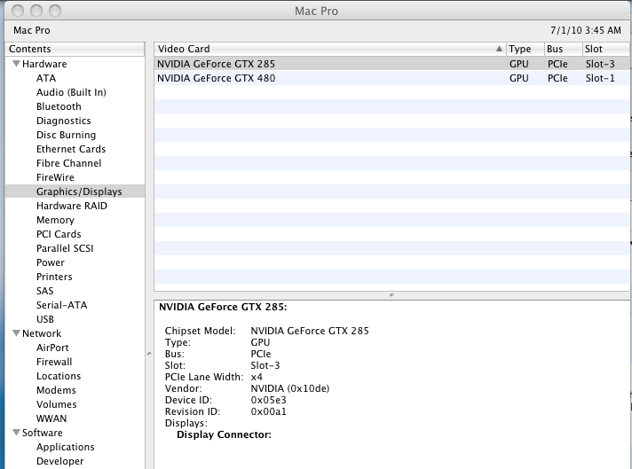Image resolution: width=632 pixels, height=469 pixels.
Task: Select Developer under Software
Action: pyautogui.click(x=60, y=461)
